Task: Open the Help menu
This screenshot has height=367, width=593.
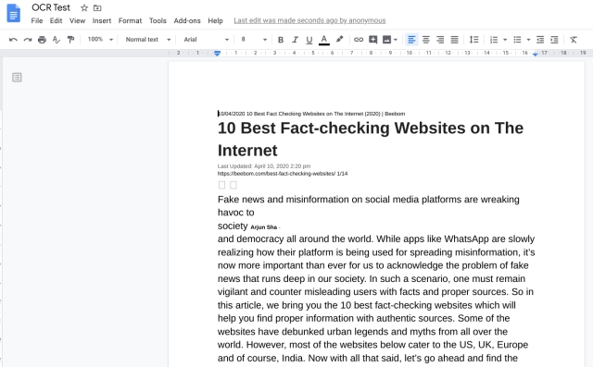Action: (215, 20)
